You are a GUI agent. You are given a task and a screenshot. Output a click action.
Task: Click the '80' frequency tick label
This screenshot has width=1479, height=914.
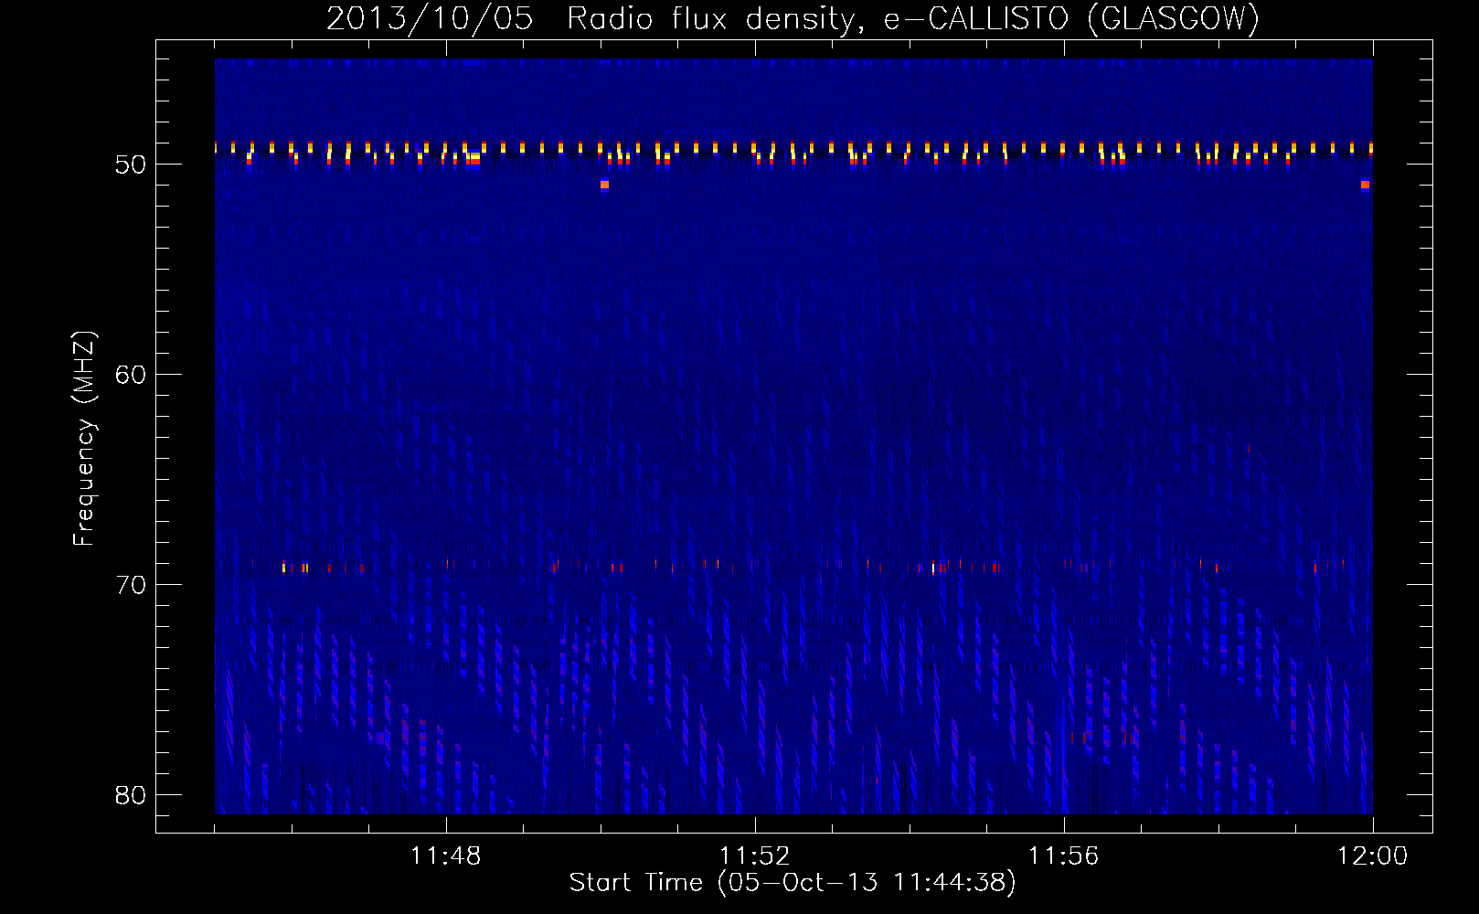[x=131, y=795]
